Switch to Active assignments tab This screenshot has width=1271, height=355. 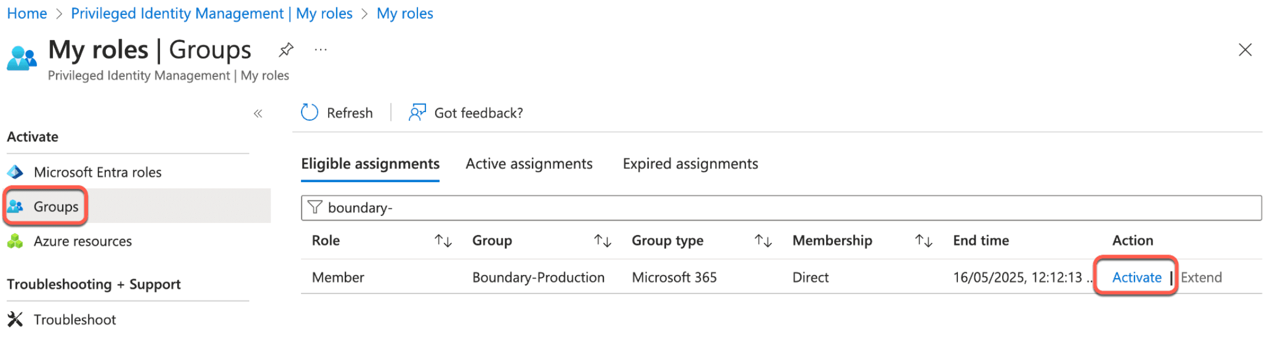click(529, 164)
